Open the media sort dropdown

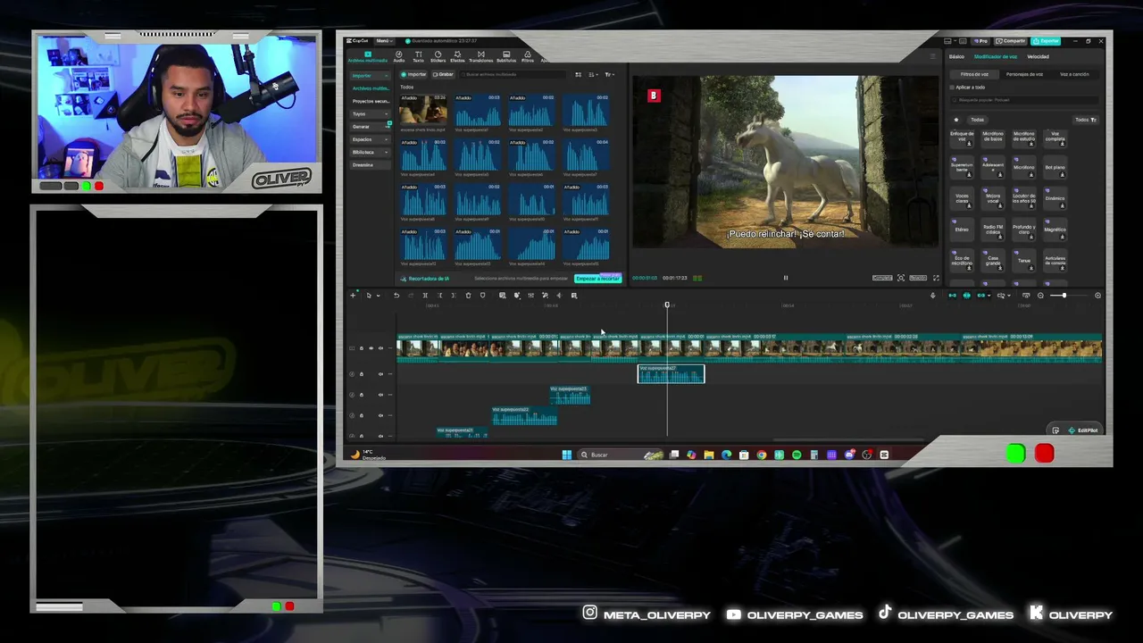[592, 74]
